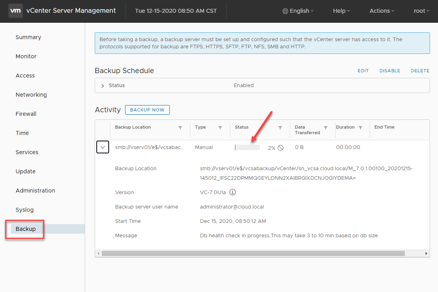Filter the Status column
The height and width of the screenshot is (292, 438).
pos(280,127)
